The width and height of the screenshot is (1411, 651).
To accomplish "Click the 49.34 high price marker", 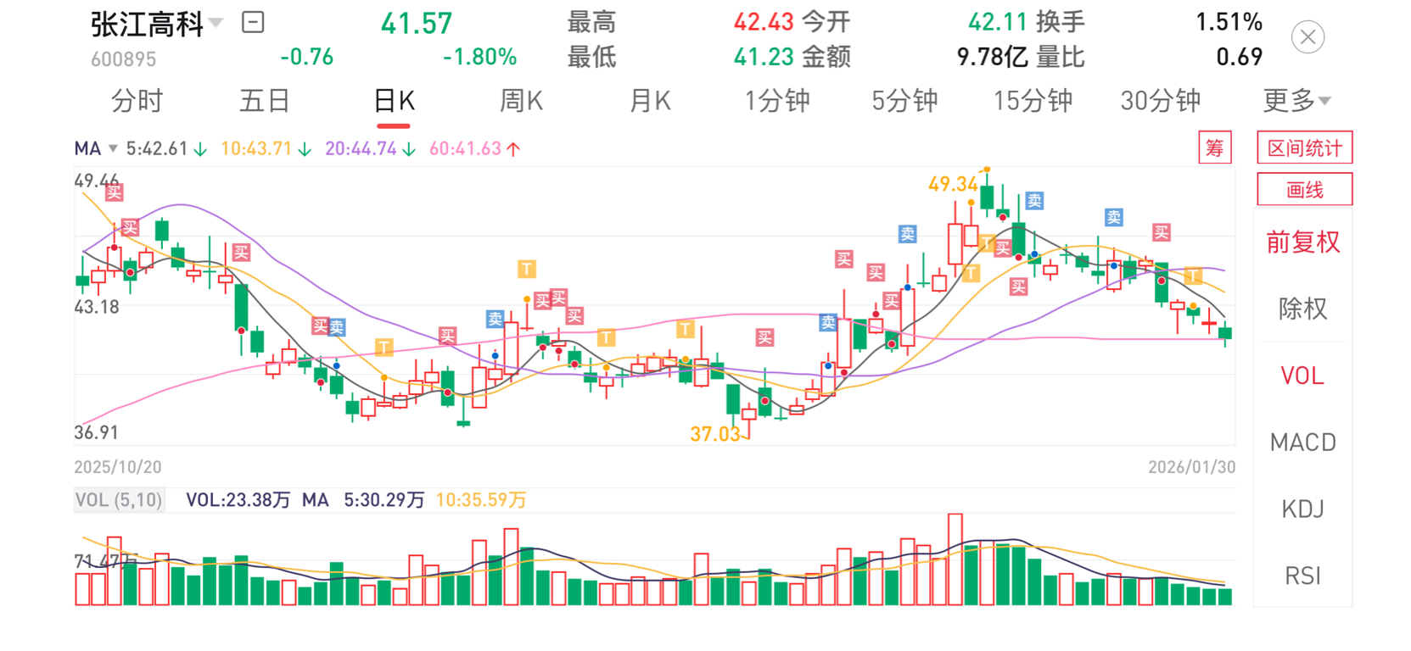I will click(x=953, y=184).
